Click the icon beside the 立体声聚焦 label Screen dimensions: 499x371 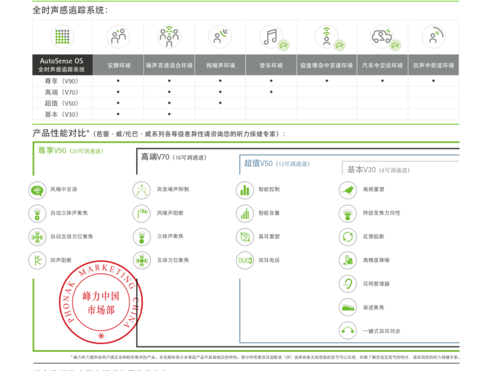[x=142, y=237]
